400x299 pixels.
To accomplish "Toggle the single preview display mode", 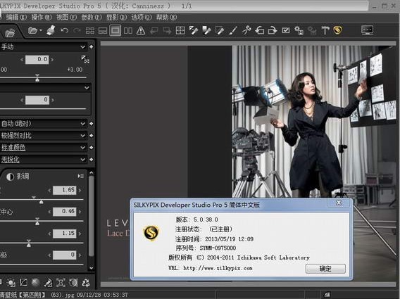I will tap(115, 30).
